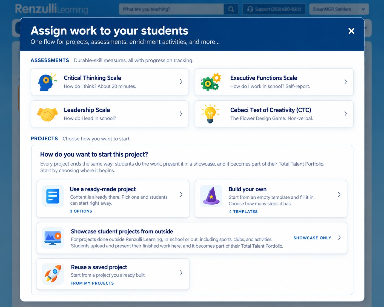Open Cebeci Test of Creativity chevron
This screenshot has height=307, width=384.
tap(345, 114)
